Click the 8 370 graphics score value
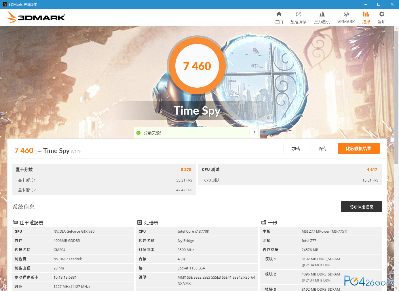This screenshot has width=399, height=291. coord(186,169)
